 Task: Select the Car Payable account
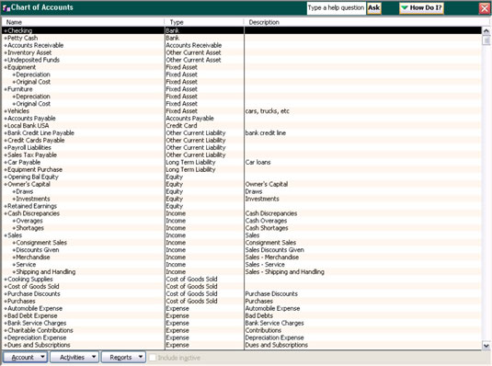24,162
